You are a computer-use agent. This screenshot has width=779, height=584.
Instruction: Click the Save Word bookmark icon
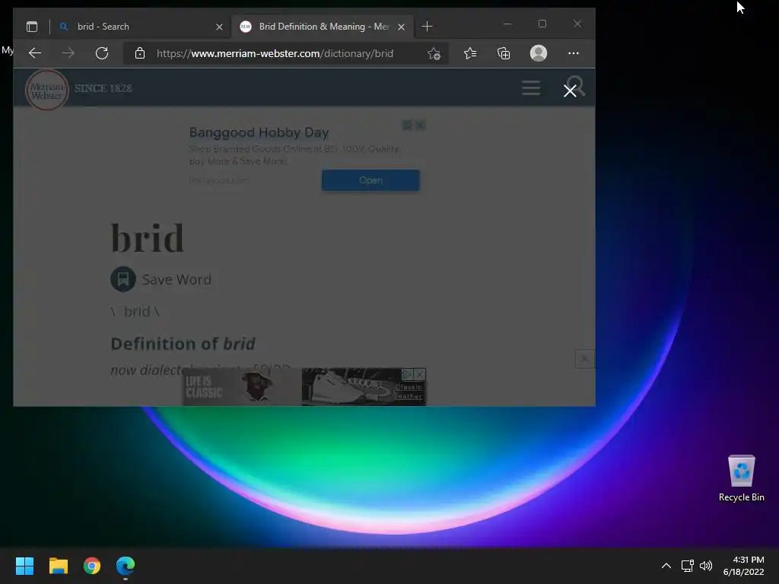tap(123, 279)
